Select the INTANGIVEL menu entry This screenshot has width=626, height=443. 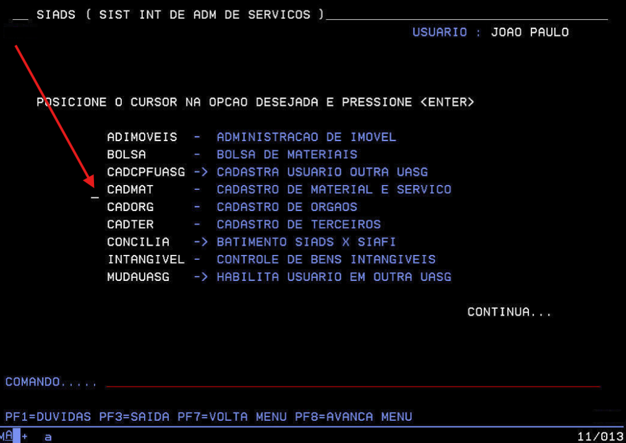145,259
